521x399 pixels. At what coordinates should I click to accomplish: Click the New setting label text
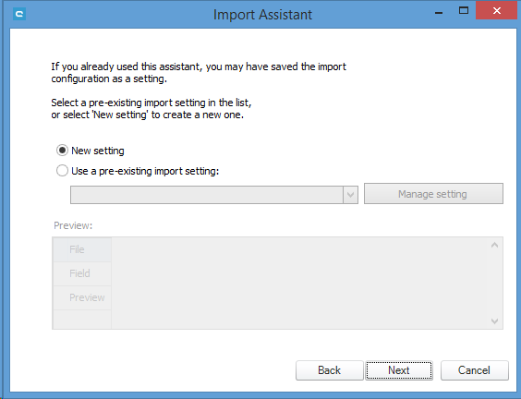coord(98,151)
